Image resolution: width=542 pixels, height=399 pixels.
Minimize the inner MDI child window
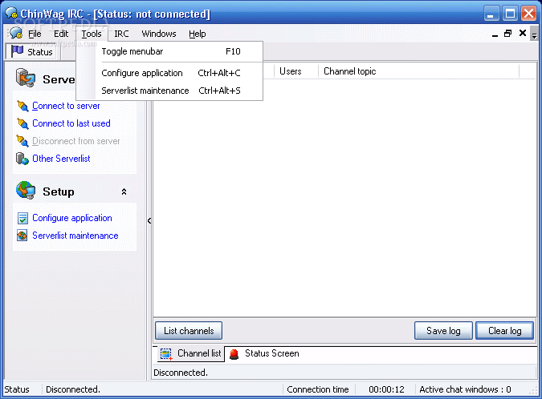[495, 34]
